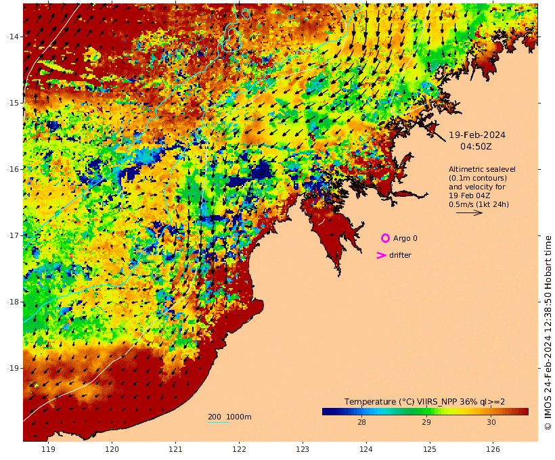Click the -14 latitude axis label

[x=14, y=37]
